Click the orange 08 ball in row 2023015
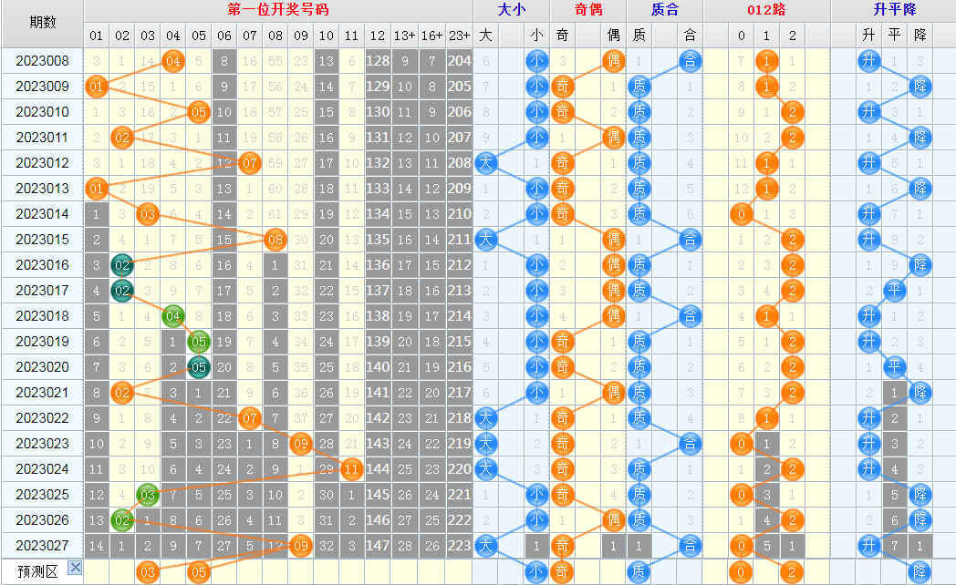This screenshot has width=956, height=585. [x=275, y=240]
